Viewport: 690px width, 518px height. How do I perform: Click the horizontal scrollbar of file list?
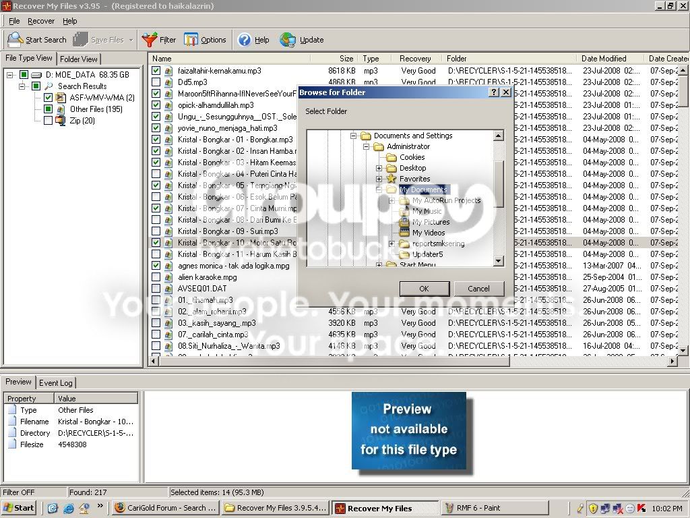click(413, 362)
